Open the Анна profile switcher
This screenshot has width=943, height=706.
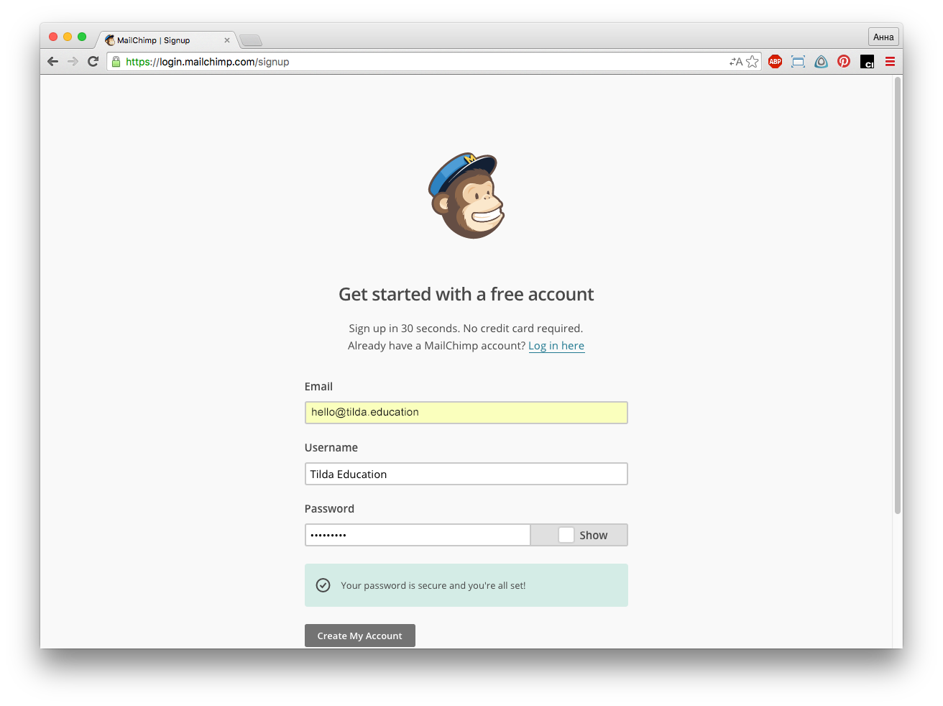tap(883, 37)
